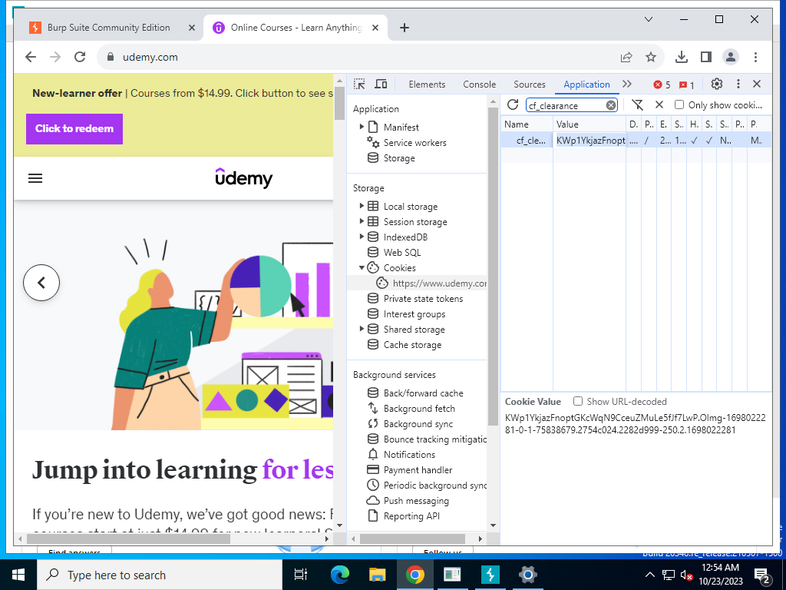Show more DevTools tabs chevron
This screenshot has height=590, width=786.
click(x=627, y=85)
